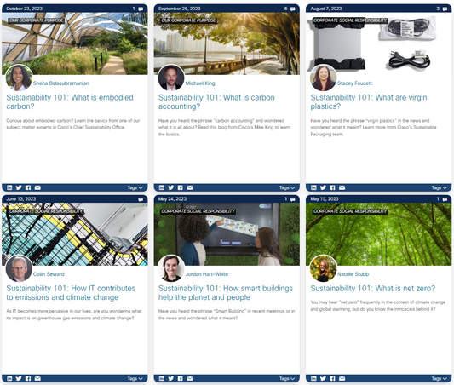Select Corporate Social Responsibility label on plastics card
454x385 pixels.
tap(350, 20)
